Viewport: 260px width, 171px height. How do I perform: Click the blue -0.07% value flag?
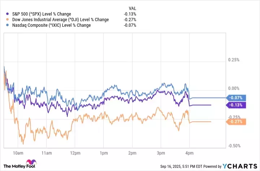236,98
